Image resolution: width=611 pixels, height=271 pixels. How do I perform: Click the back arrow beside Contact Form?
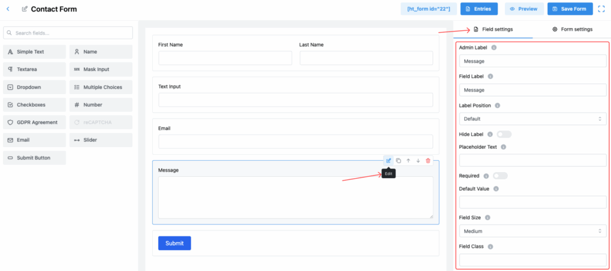click(x=8, y=9)
